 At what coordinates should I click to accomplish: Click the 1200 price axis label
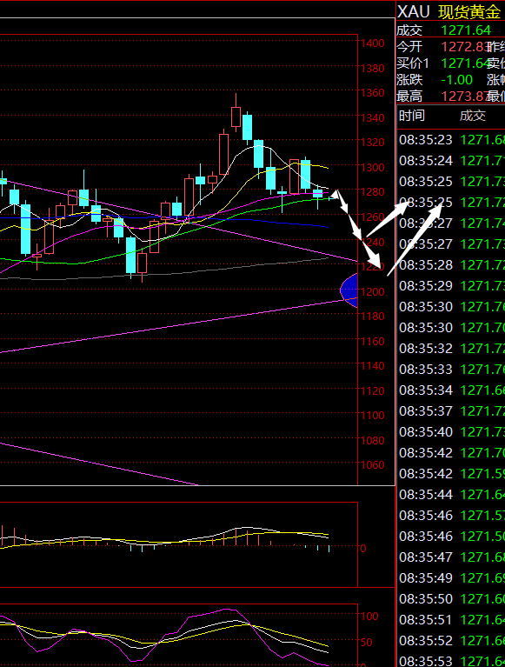372,292
